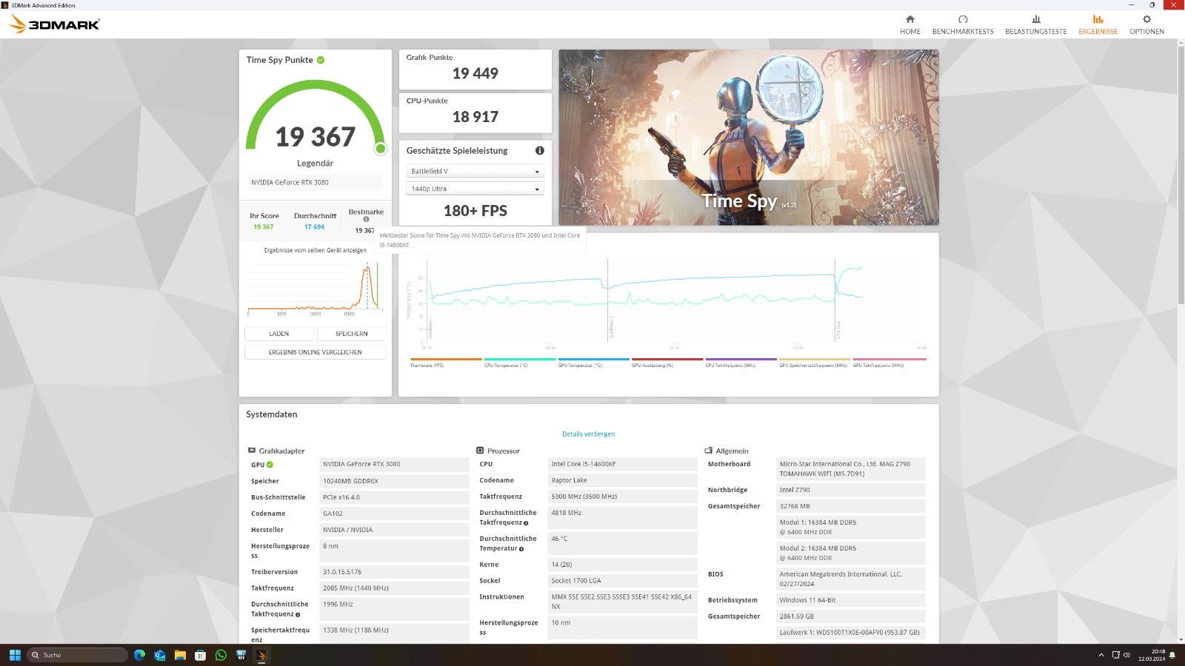Toggle the GPU Speichertaktfrequenz chart legend
The image size is (1185, 666).
[815, 363]
